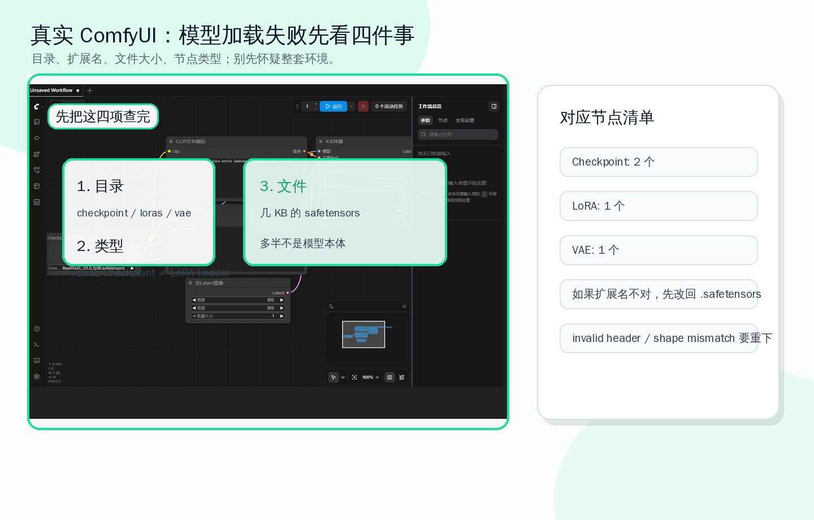Click the red cancel X button
This screenshot has height=520, width=814.
coord(363,106)
